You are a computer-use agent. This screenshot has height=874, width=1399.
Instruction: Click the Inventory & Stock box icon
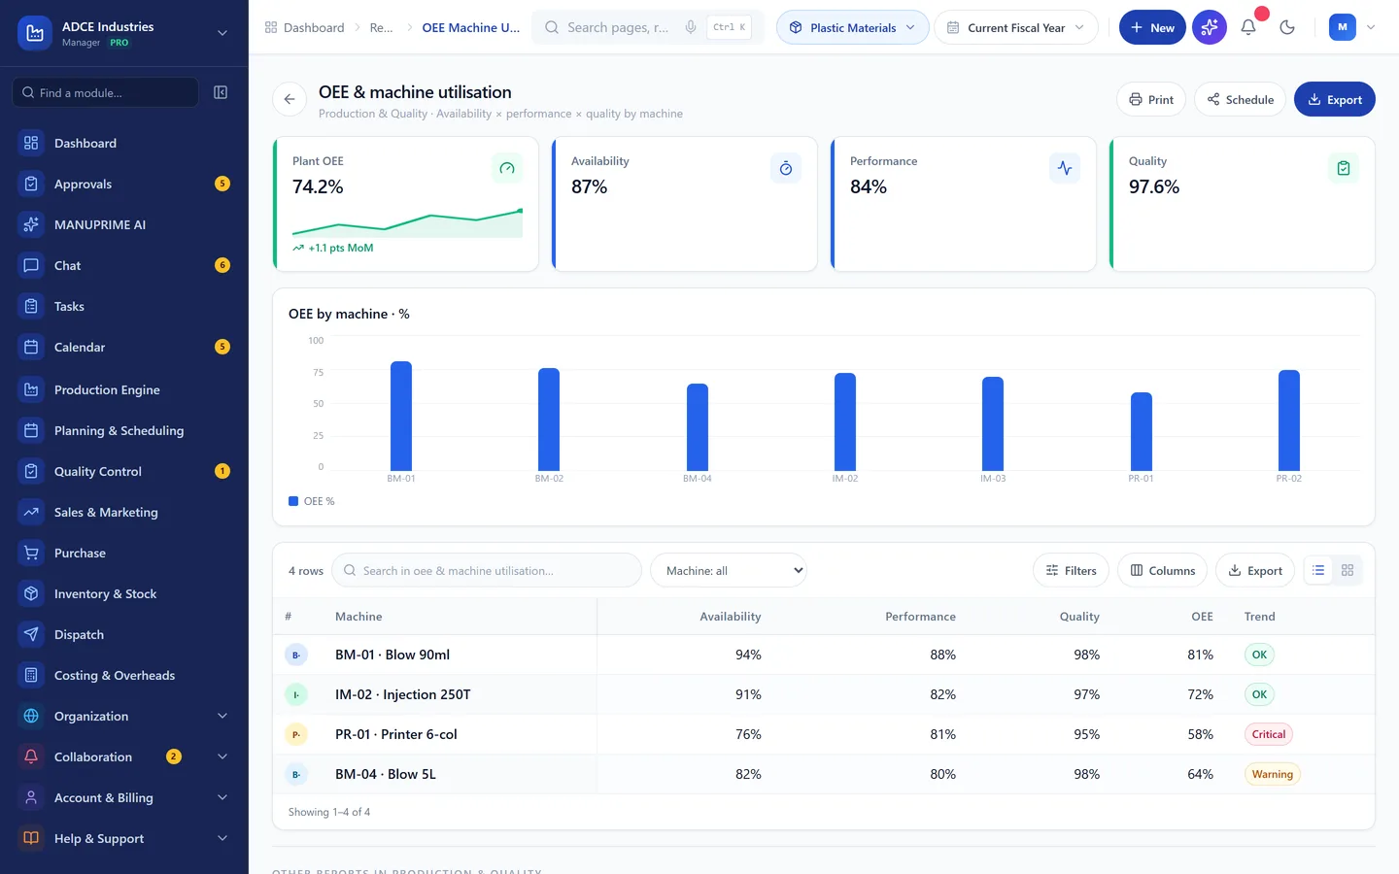click(x=31, y=593)
